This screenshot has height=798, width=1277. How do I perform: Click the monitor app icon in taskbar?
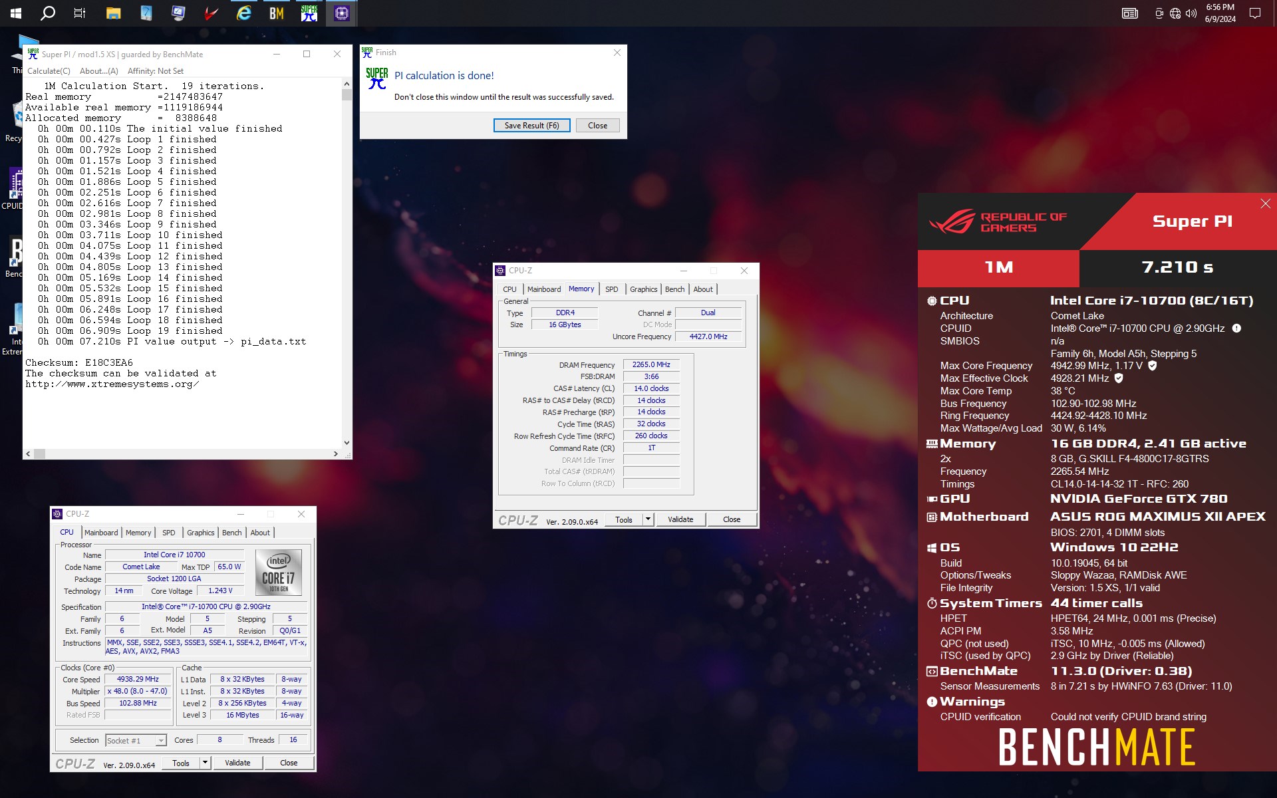coord(179,13)
